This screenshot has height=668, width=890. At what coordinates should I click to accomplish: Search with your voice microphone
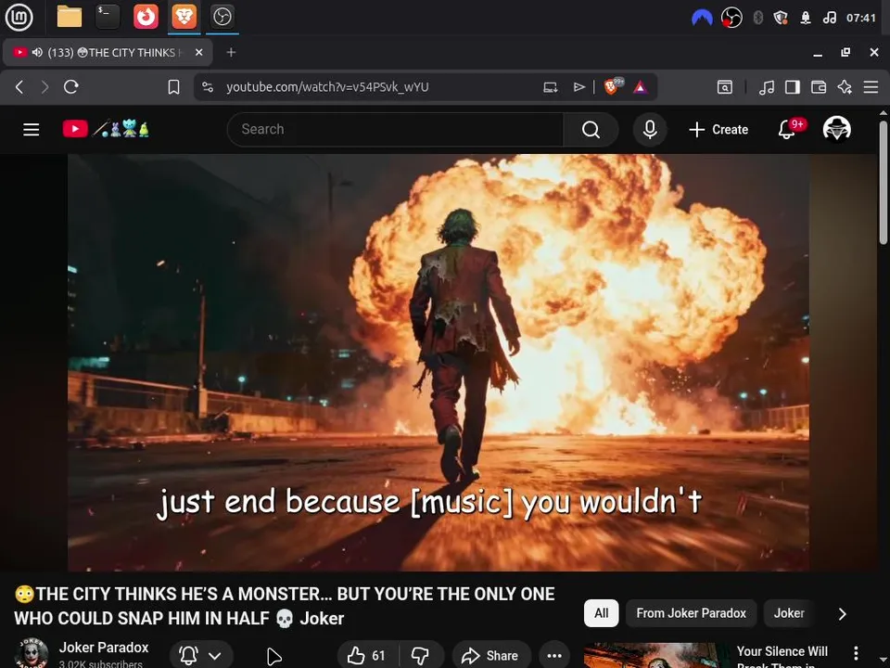point(650,130)
